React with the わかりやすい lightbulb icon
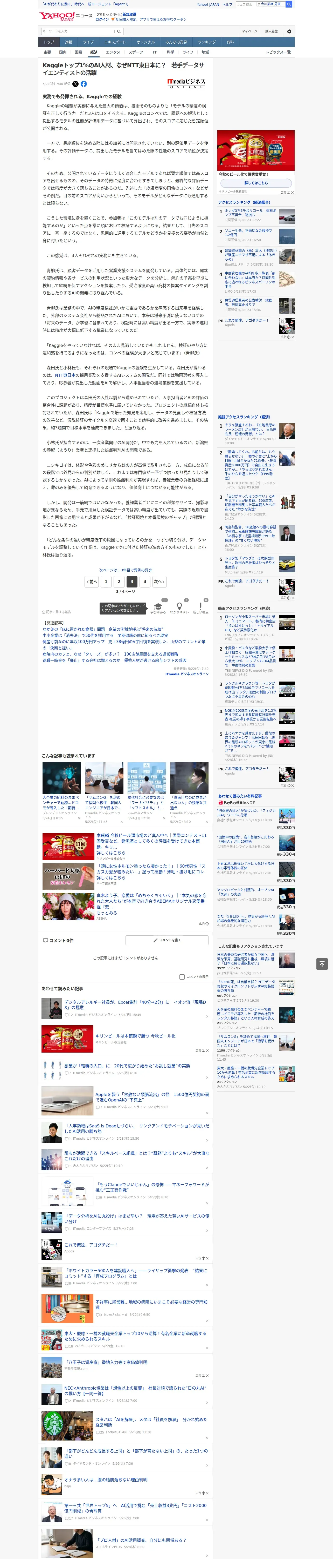 click(179, 606)
